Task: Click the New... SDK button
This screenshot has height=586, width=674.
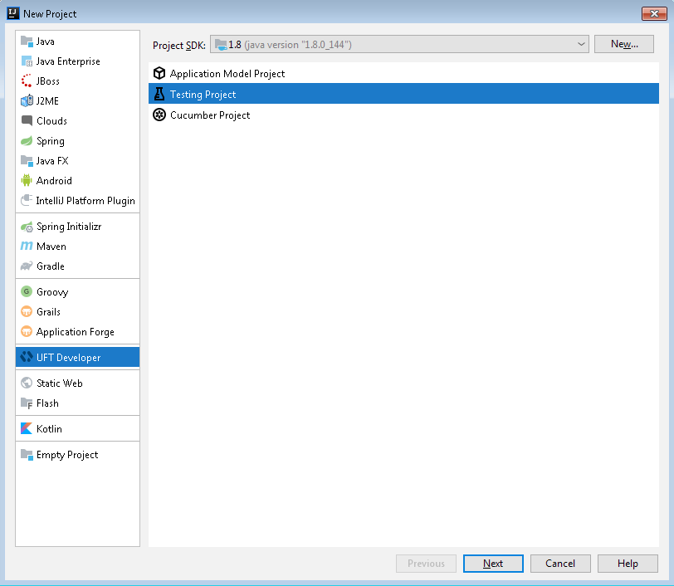Action: coord(624,45)
